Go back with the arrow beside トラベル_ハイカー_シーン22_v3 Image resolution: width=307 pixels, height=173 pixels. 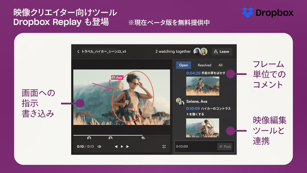tap(78, 52)
